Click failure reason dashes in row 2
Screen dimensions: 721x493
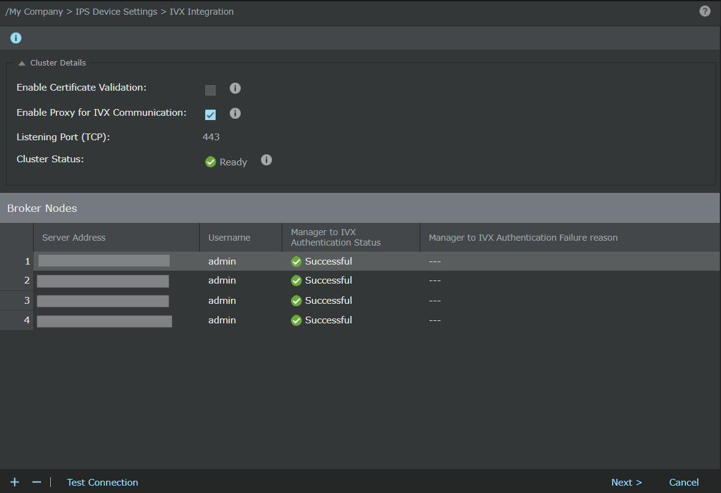click(x=435, y=280)
